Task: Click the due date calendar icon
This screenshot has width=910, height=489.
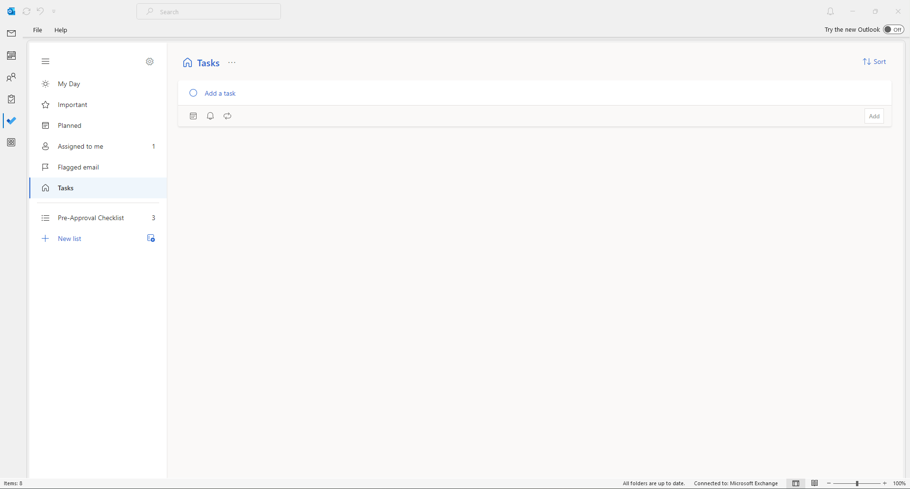Action: tap(193, 116)
